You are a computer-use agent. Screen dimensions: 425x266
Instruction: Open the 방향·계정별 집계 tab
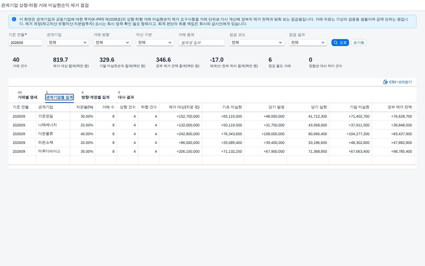(x=95, y=95)
